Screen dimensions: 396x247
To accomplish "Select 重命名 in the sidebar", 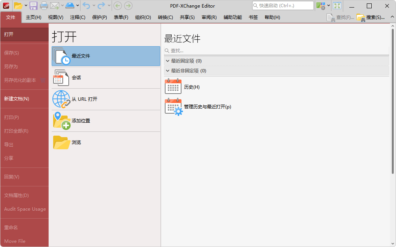I will click(25, 228).
